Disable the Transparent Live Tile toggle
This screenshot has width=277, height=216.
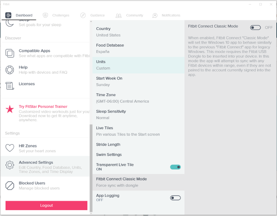coord(175,167)
